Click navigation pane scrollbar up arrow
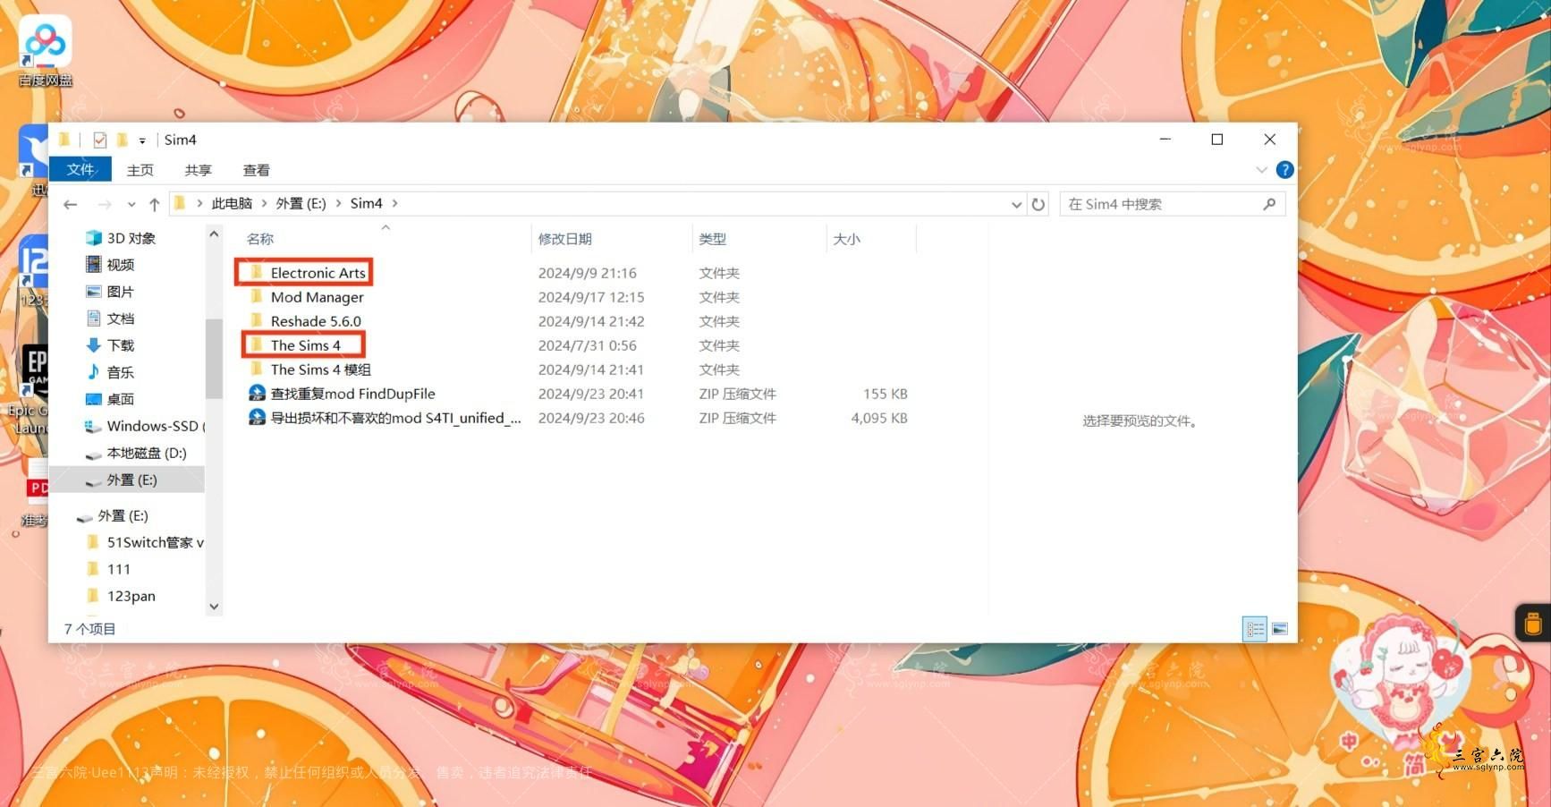The height and width of the screenshot is (807, 1551). (214, 234)
